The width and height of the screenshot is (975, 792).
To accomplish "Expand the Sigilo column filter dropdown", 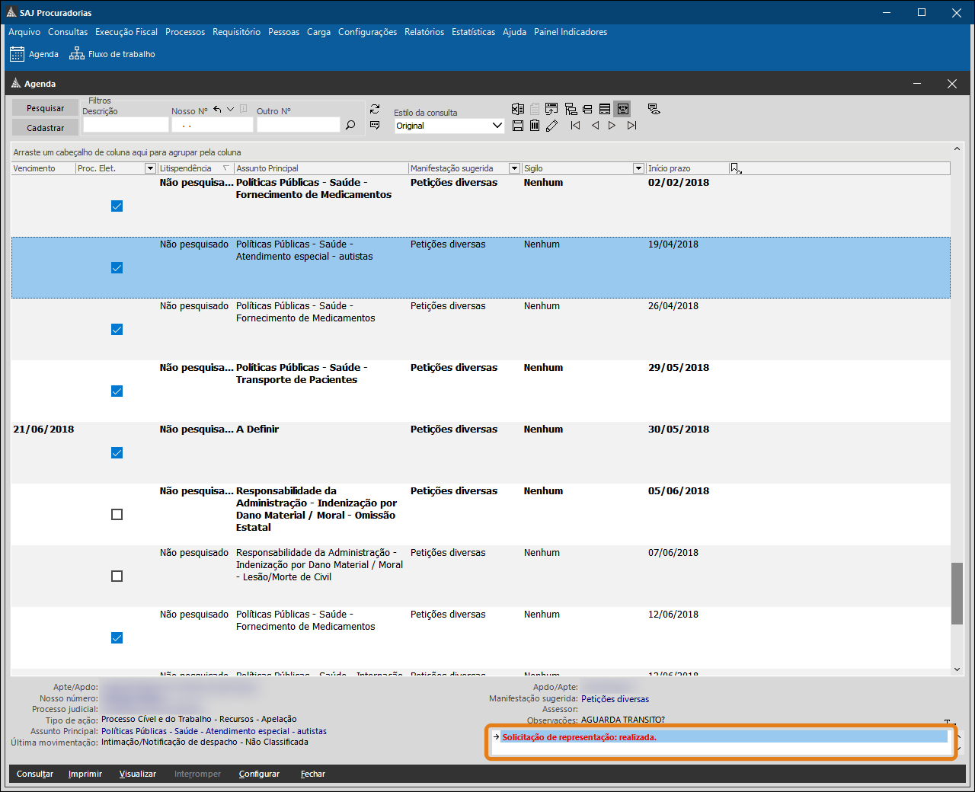I will click(638, 168).
